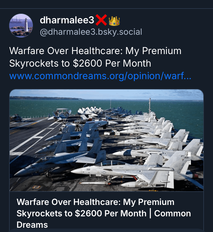Click the crown emoji after the username
The width and height of the screenshot is (213, 232).
(114, 21)
